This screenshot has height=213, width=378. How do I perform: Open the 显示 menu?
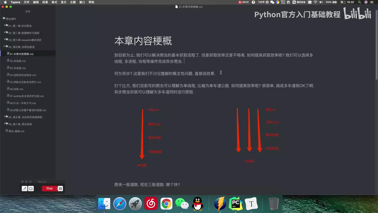click(63, 2)
